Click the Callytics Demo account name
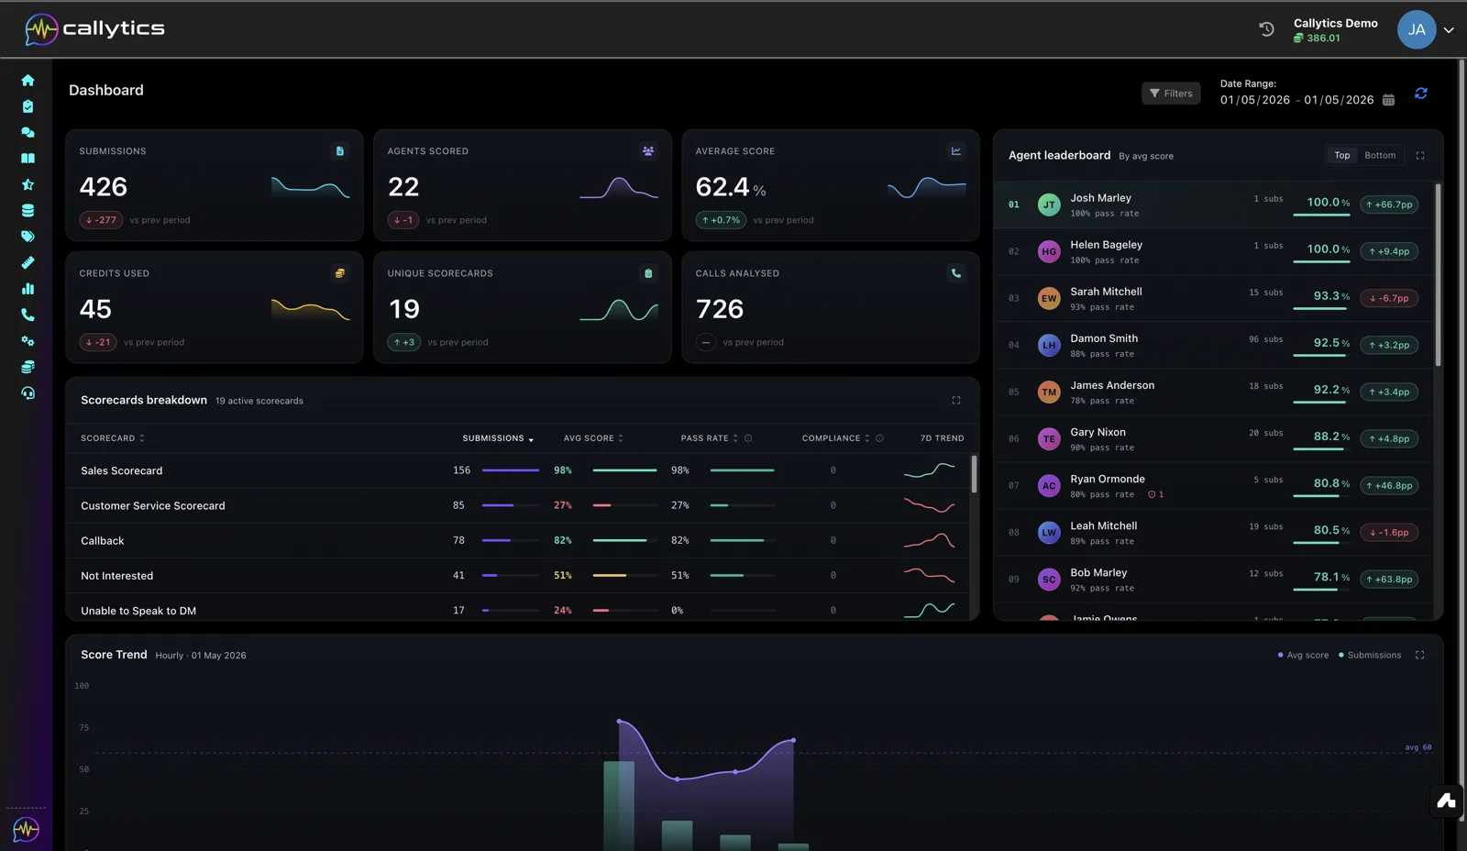The image size is (1467, 851). 1335,23
